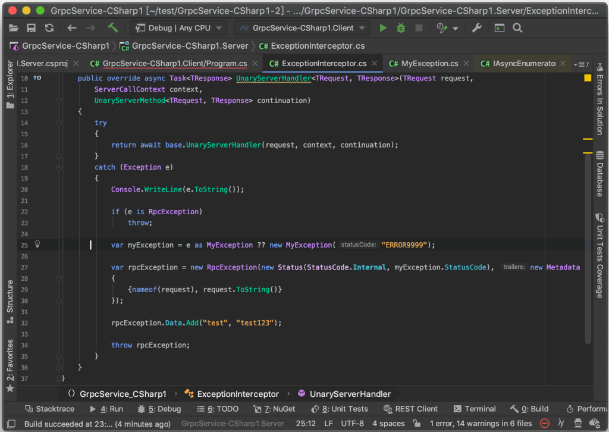The height and width of the screenshot is (432, 609).
Task: Click GrpcService-CSharp1.Server in the navigation bar
Action: click(x=184, y=46)
